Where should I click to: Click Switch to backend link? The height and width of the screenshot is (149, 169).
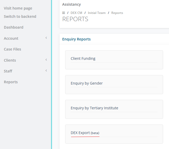click(x=20, y=16)
